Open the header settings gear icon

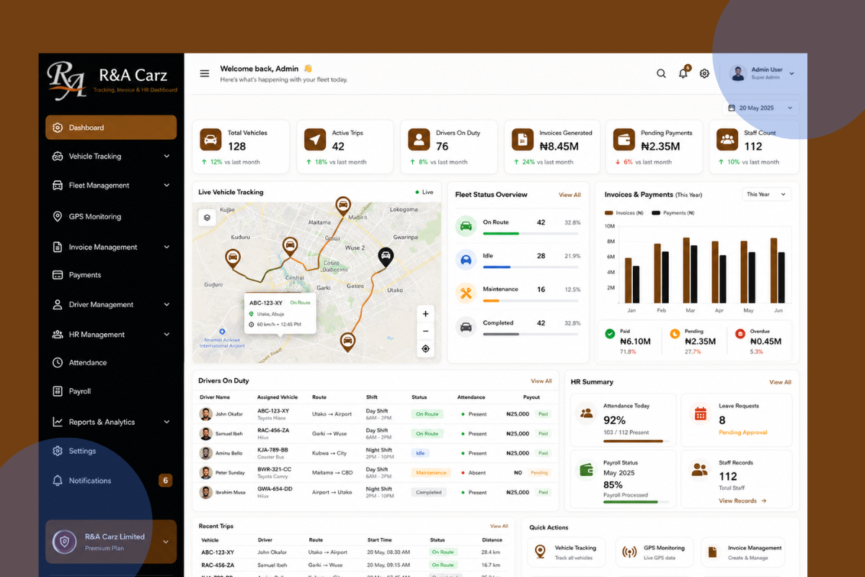point(704,74)
